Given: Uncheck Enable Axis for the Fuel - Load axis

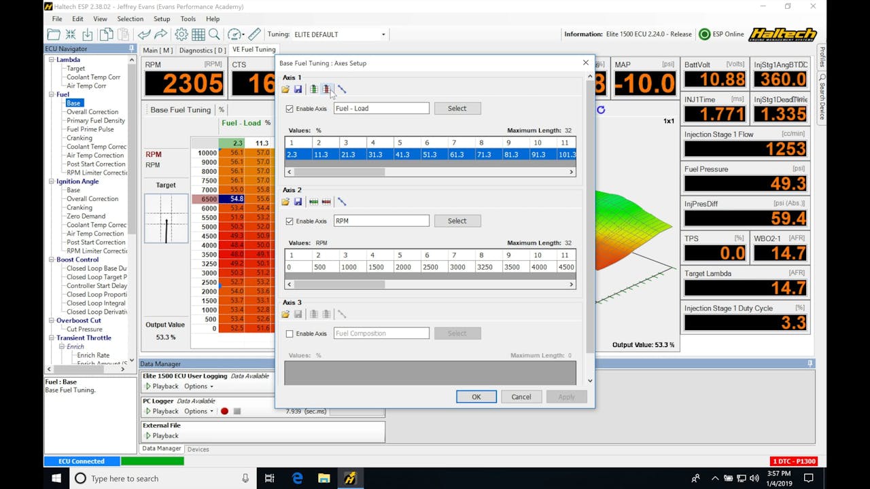Looking at the screenshot, I should 289,109.
